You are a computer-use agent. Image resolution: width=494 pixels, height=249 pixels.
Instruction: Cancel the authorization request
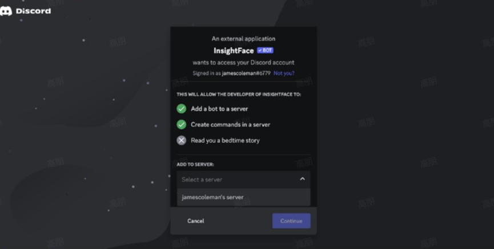coord(196,221)
